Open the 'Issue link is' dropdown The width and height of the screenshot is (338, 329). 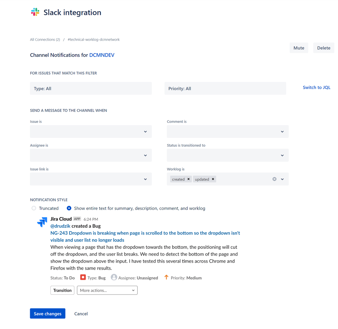91,179
